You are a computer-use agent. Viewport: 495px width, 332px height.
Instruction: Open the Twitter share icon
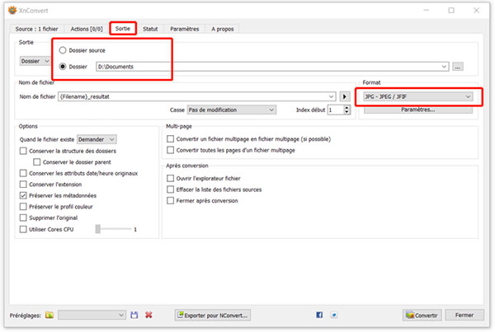[333, 315]
